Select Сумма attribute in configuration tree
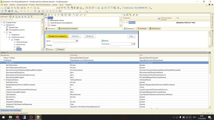This screenshot has height=120, width=214. (19, 49)
